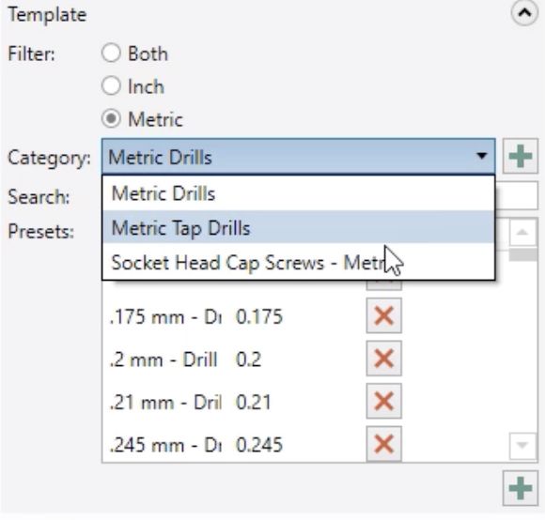Open the Category combo box arrow

[x=481, y=156]
